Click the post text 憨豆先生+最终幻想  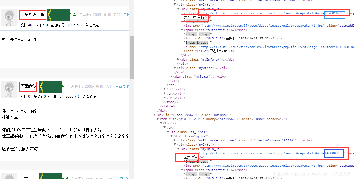point(19,39)
